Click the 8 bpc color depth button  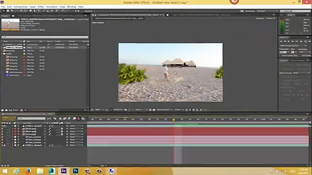(x=13, y=110)
